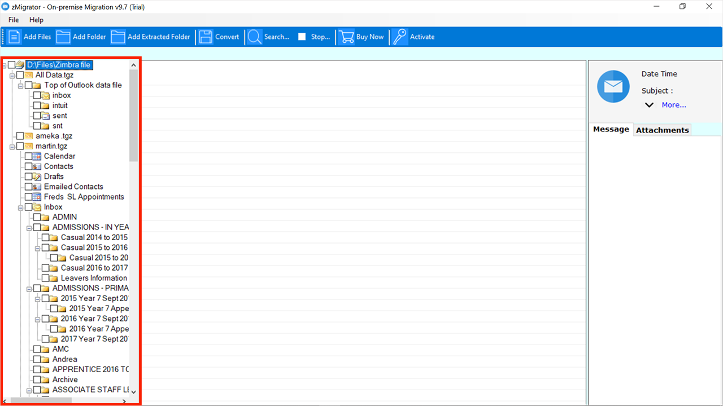This screenshot has height=406, width=723.
Task: Click the Search... label text
Action: pos(277,37)
